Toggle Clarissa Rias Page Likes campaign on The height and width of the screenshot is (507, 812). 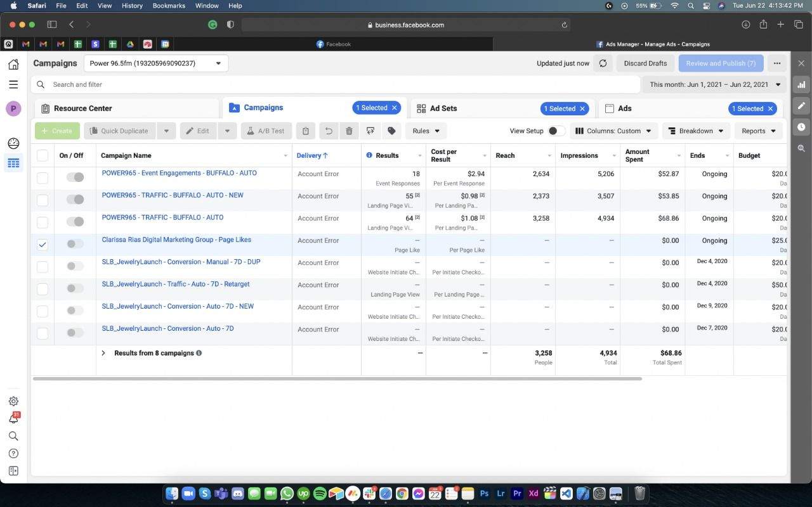(x=75, y=244)
